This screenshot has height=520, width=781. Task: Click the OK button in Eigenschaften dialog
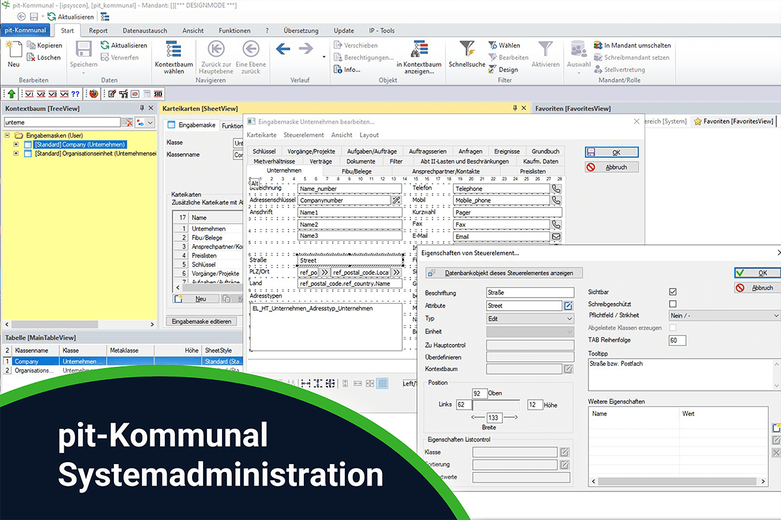coord(758,272)
